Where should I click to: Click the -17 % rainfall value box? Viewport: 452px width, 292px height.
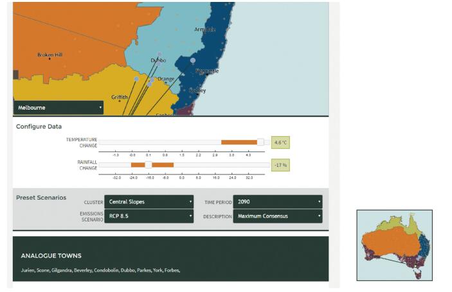[x=280, y=165]
